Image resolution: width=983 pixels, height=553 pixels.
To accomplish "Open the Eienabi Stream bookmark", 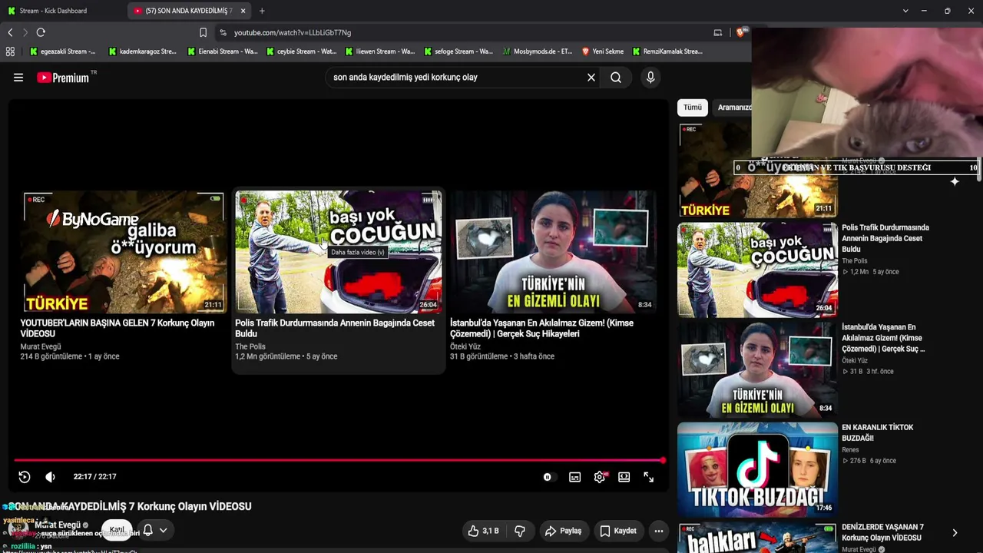I will coord(222,51).
